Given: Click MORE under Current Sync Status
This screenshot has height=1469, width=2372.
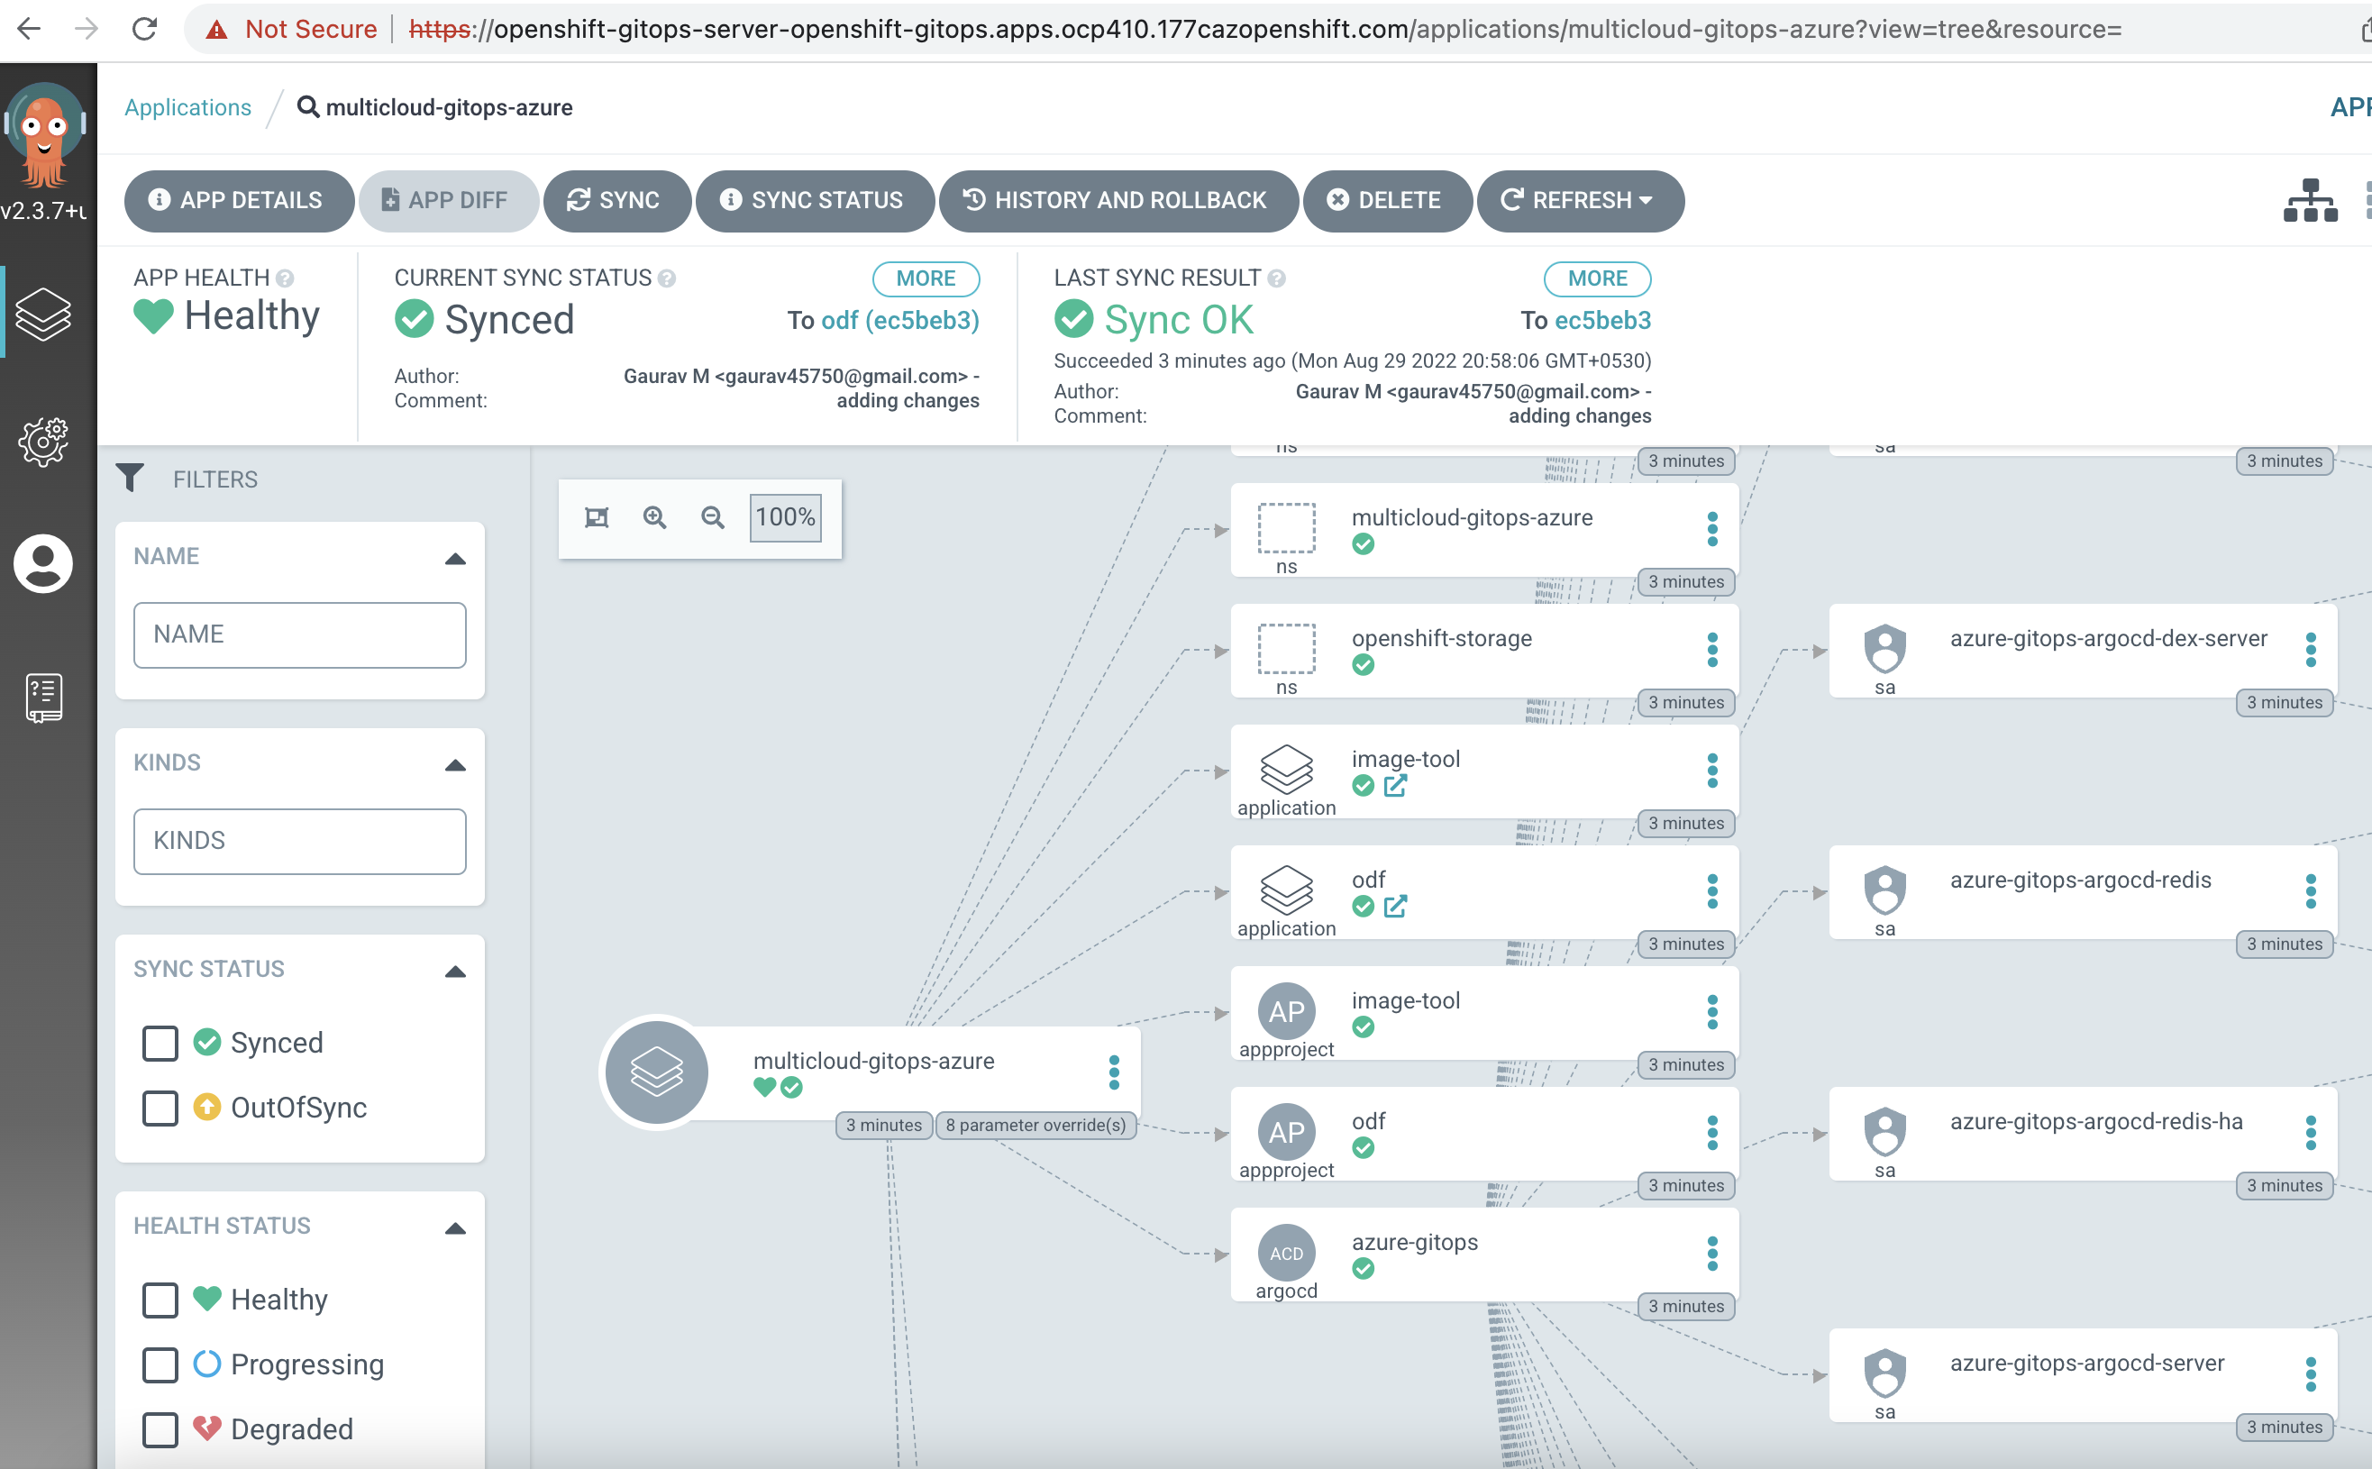Looking at the screenshot, I should [925, 278].
